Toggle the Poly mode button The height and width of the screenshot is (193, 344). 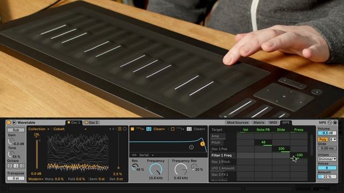click(322, 139)
